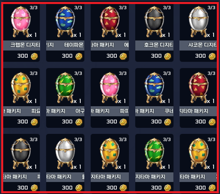The width and height of the screenshot is (220, 194).
Task: Select the yellow egg above the 피요 label
Action: [x=21, y=88]
